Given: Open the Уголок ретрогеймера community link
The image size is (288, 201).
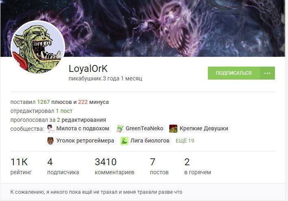Looking at the screenshot, I should click(x=85, y=141).
